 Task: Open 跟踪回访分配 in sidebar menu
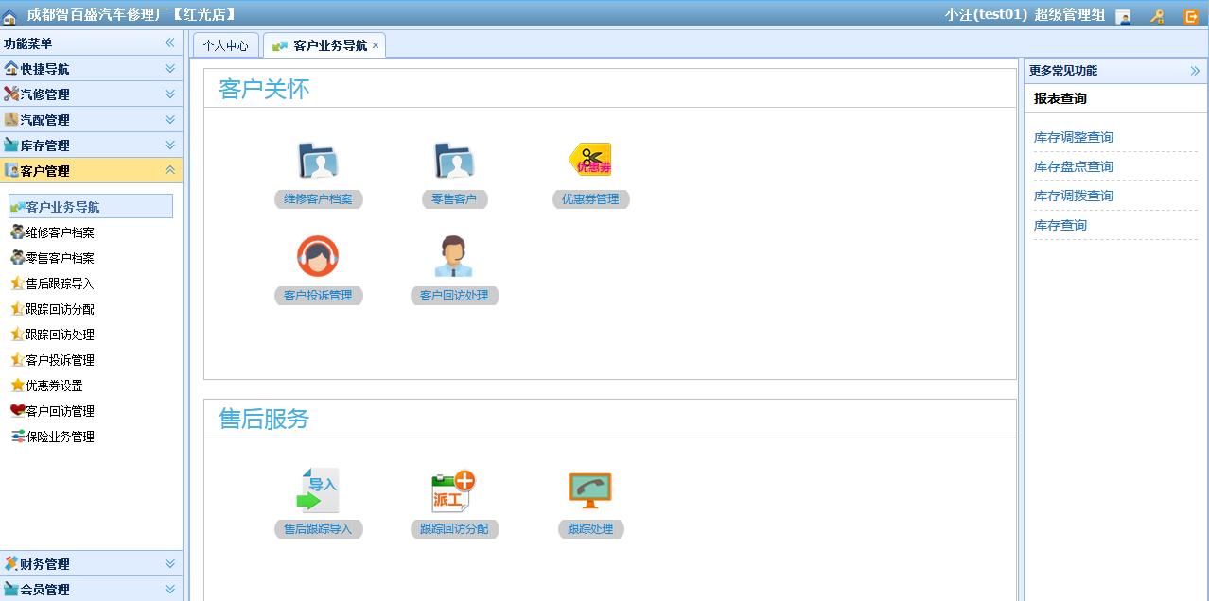[x=60, y=308]
